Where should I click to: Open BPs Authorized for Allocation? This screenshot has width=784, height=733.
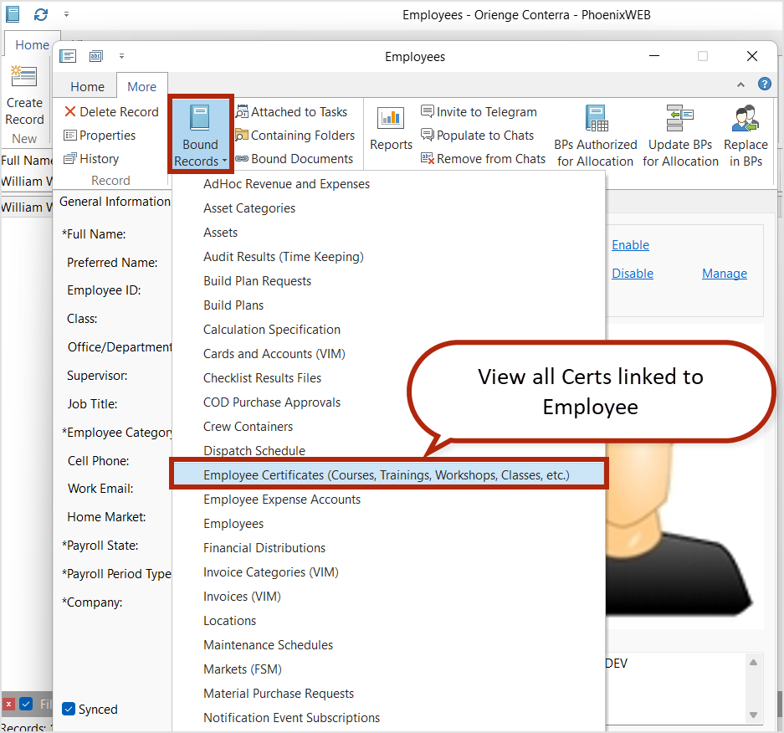[596, 136]
